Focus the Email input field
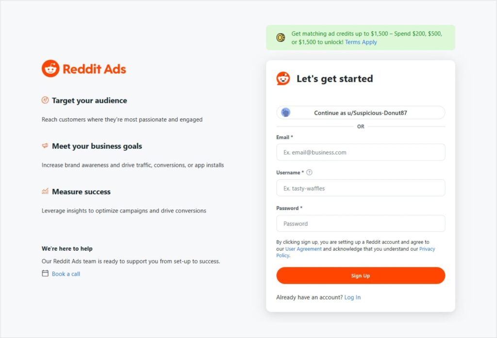 point(361,152)
